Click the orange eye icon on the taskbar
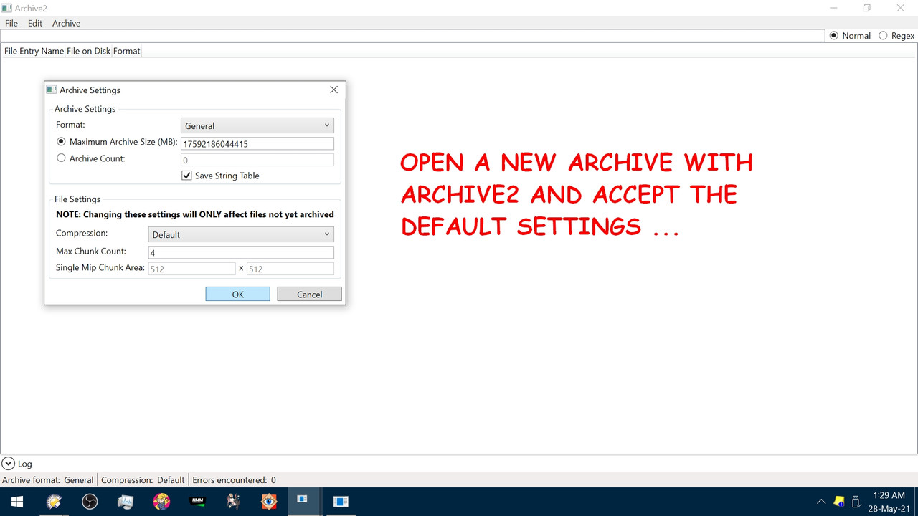Viewport: 918px width, 516px height. pyautogui.click(x=268, y=502)
